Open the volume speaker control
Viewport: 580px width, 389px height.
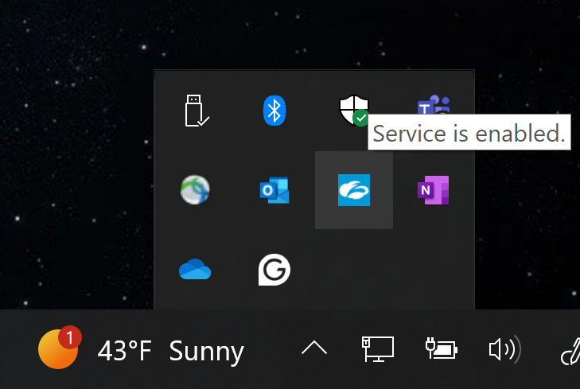point(504,349)
